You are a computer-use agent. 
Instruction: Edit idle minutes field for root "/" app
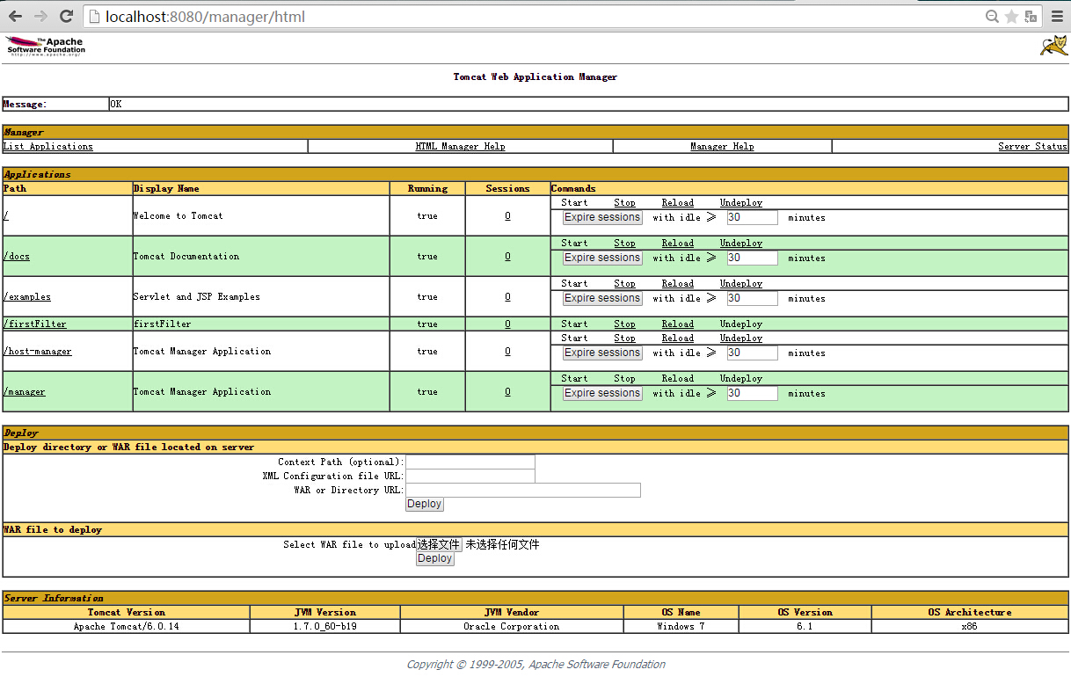752,217
